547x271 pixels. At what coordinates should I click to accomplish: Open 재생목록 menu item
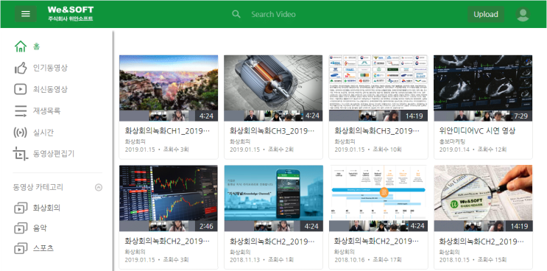coord(46,111)
